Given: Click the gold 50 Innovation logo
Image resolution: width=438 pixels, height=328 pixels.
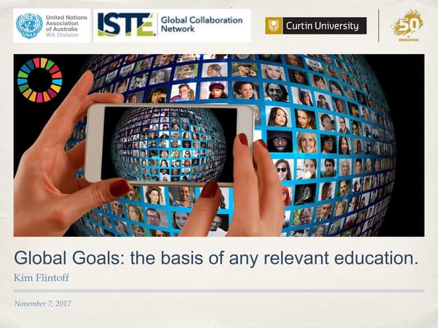Looking at the screenshot, I should click(407, 25).
